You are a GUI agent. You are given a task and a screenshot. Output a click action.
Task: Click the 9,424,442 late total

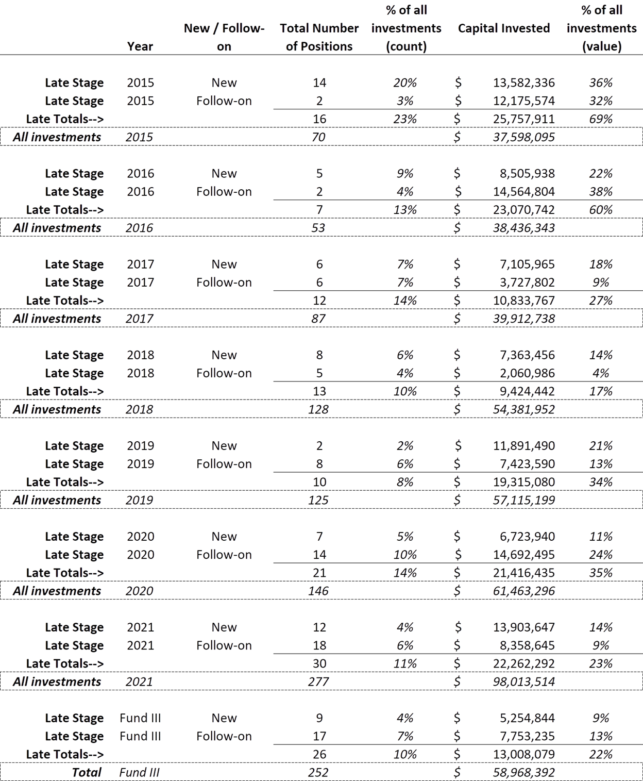(x=528, y=391)
